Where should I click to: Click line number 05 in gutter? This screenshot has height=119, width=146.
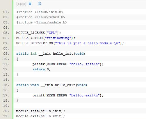point(6,33)
